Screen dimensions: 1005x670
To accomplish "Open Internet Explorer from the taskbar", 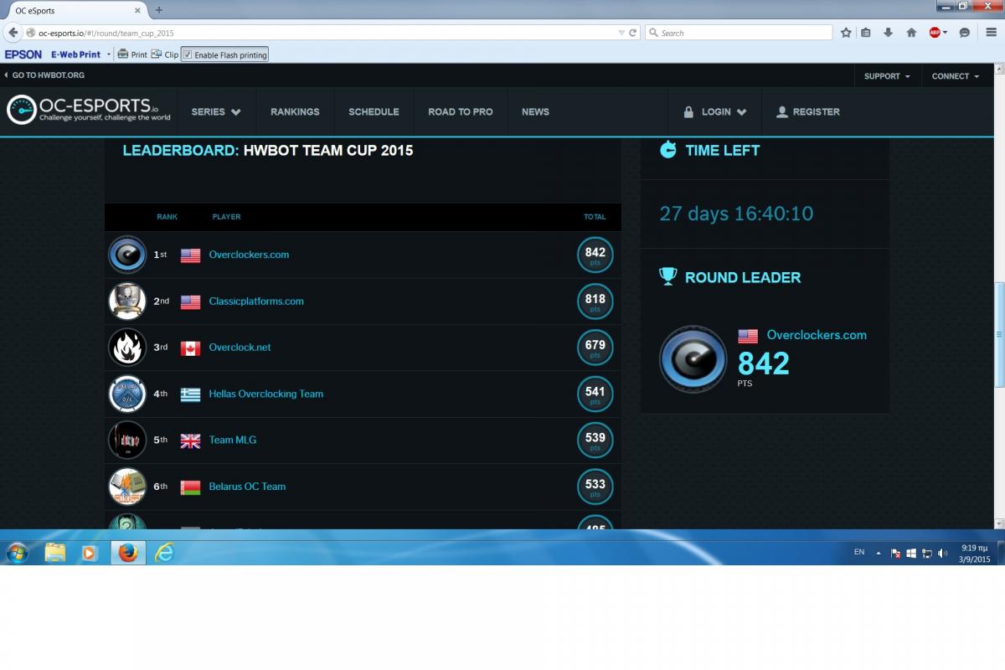I will point(165,553).
